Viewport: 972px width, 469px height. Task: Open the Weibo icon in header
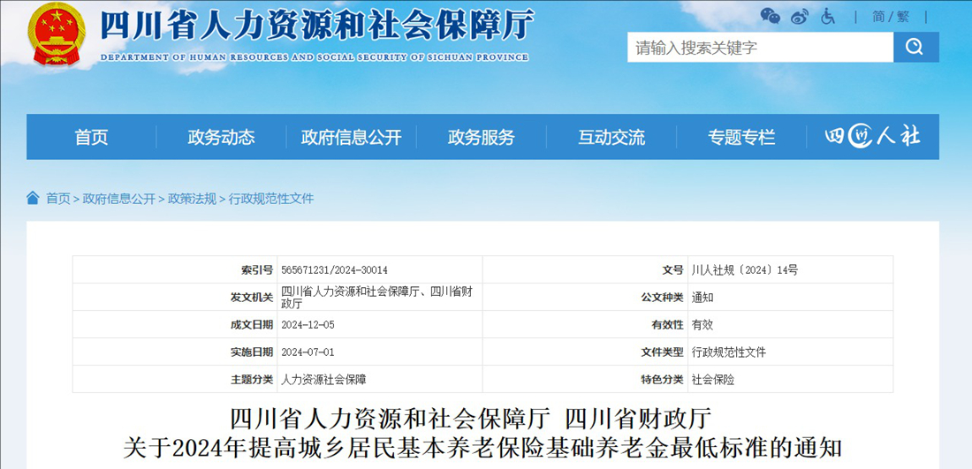(800, 16)
